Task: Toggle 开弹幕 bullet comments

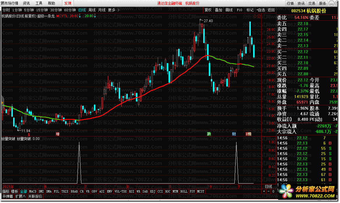Action: [8, 196]
